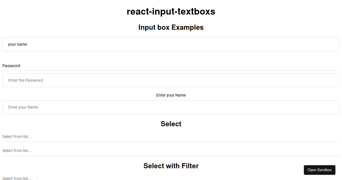Focus the name field below the centered label

point(171,107)
